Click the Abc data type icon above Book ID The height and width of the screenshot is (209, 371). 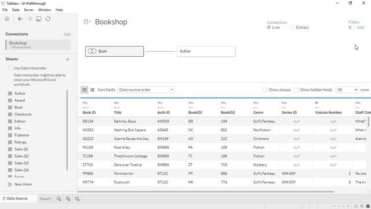85,103
